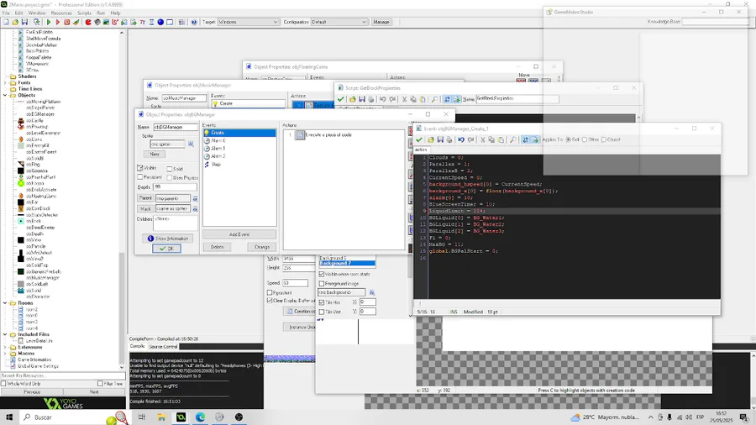756x425 pixels.
Task: Toggle Whole Word Only checkbox
Action: [3, 384]
